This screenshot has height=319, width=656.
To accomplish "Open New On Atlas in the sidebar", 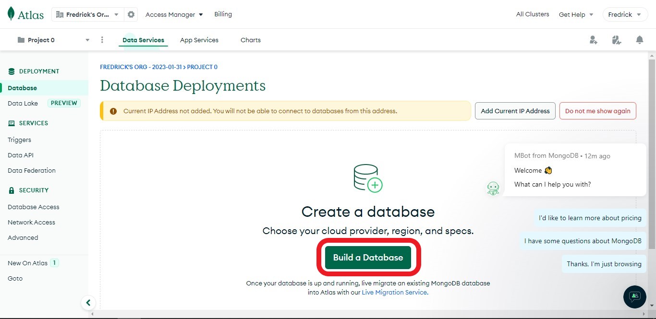I will pos(27,263).
